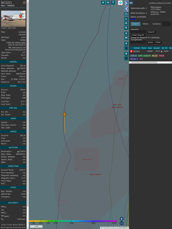Toggle the O map option button
Viewport: 172px width, 229px height.
click(x=126, y=23)
